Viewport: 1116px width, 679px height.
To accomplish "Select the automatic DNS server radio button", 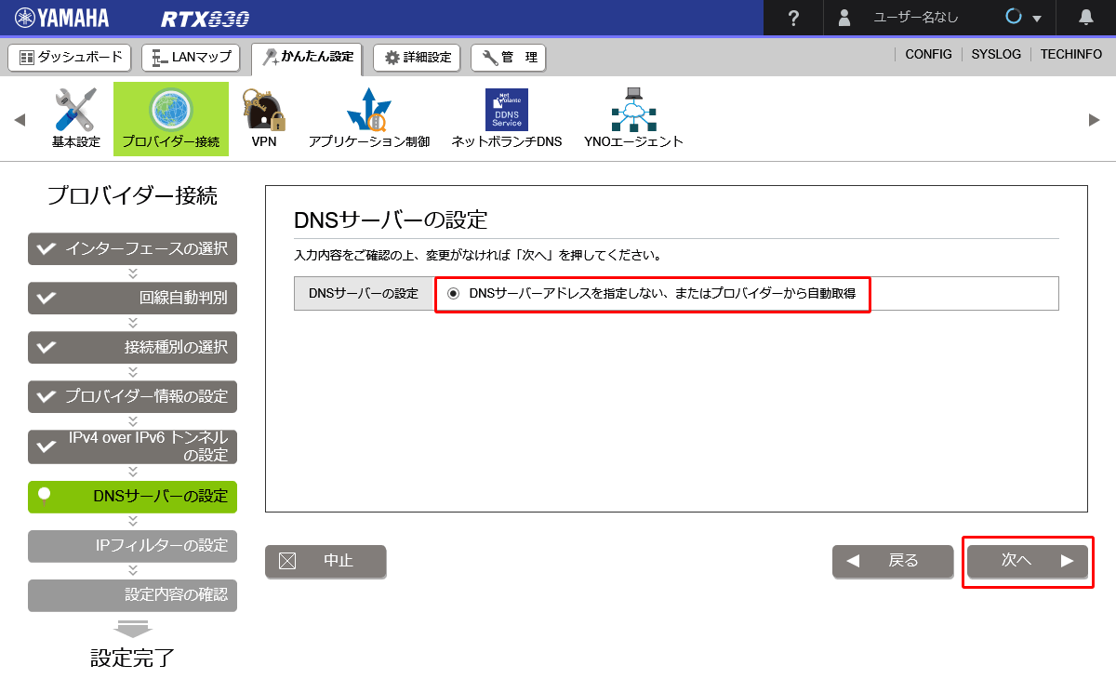I will (x=454, y=294).
